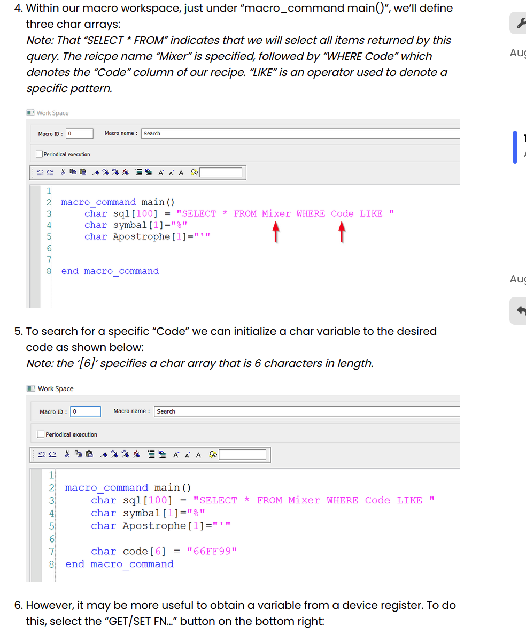Click the increase font size icon
This screenshot has width=526, height=634.
[x=161, y=172]
